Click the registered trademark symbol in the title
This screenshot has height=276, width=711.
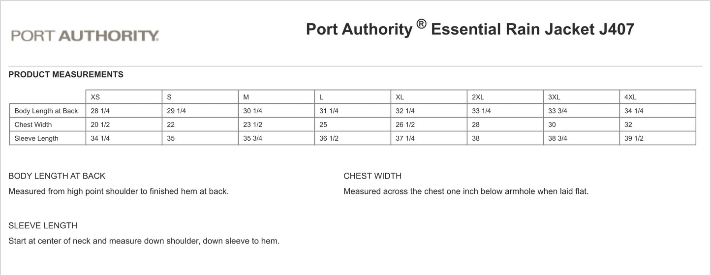421,24
